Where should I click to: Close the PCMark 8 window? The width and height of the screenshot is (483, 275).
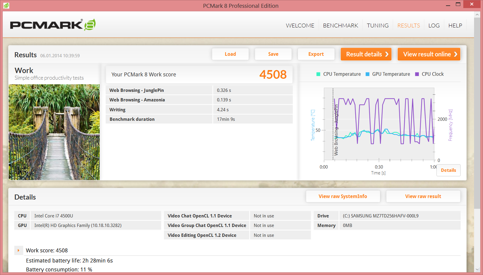[472, 4]
